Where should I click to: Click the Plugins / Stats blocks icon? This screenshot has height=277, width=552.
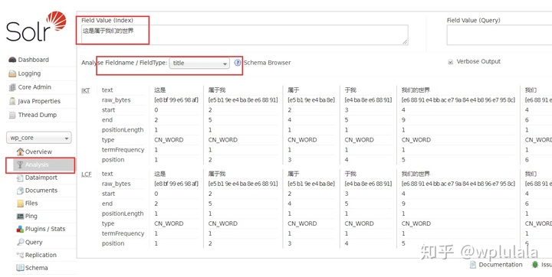pos(20,230)
